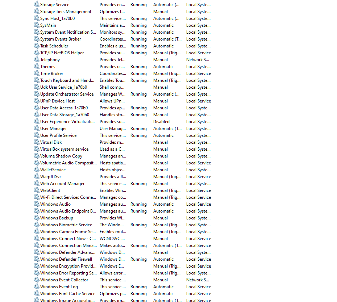Click the gear icon beside Windows Defender Firewall
The width and height of the screenshot is (337, 302).
(37, 259)
